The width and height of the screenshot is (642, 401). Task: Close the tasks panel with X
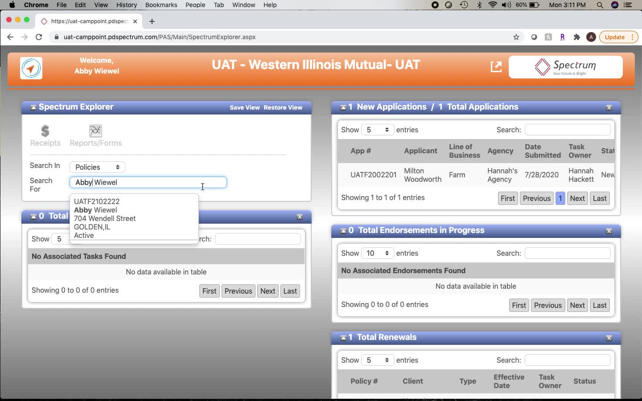[300, 217]
